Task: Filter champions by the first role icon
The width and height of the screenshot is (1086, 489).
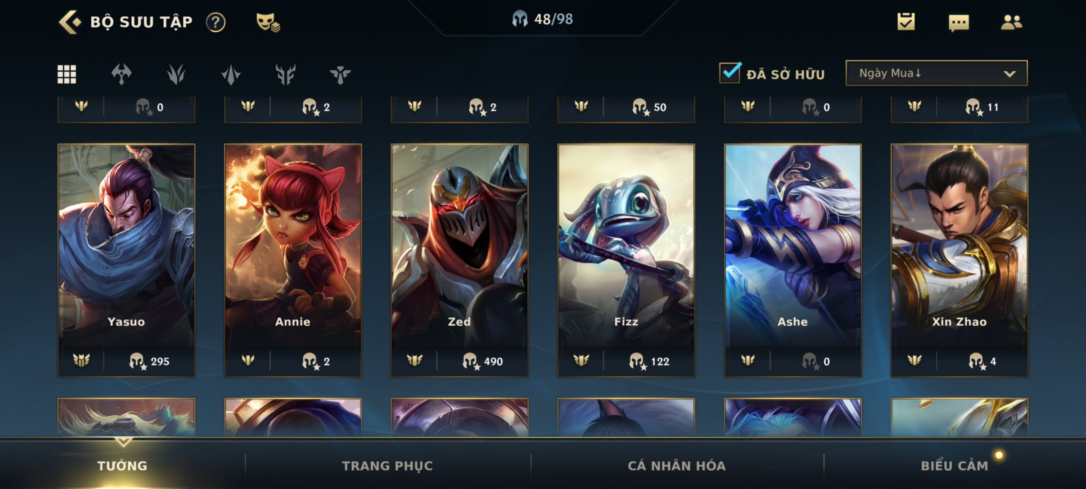Action: pyautogui.click(x=121, y=74)
